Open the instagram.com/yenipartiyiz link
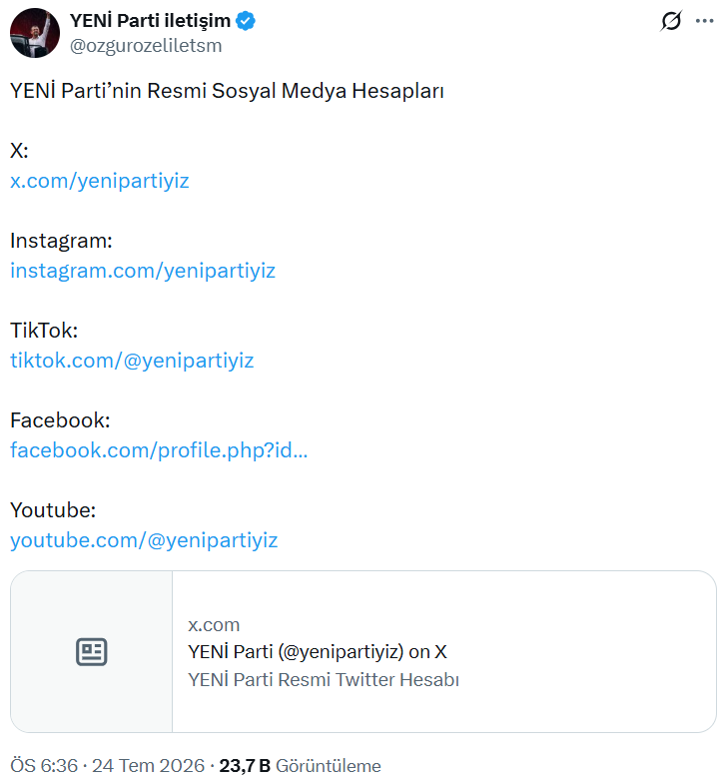This screenshot has width=721, height=784. [x=143, y=271]
